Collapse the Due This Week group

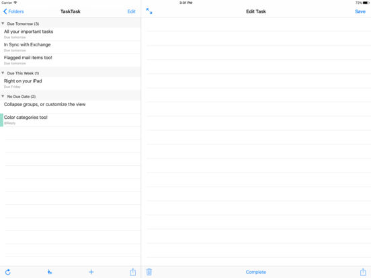(3, 73)
